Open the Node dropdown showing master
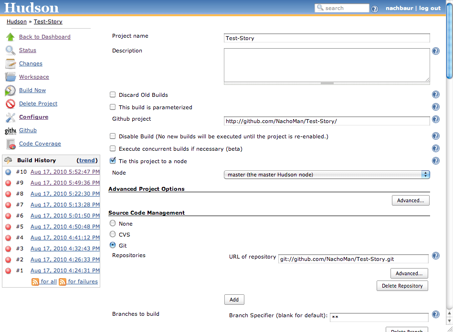The image size is (453, 332). [x=327, y=175]
